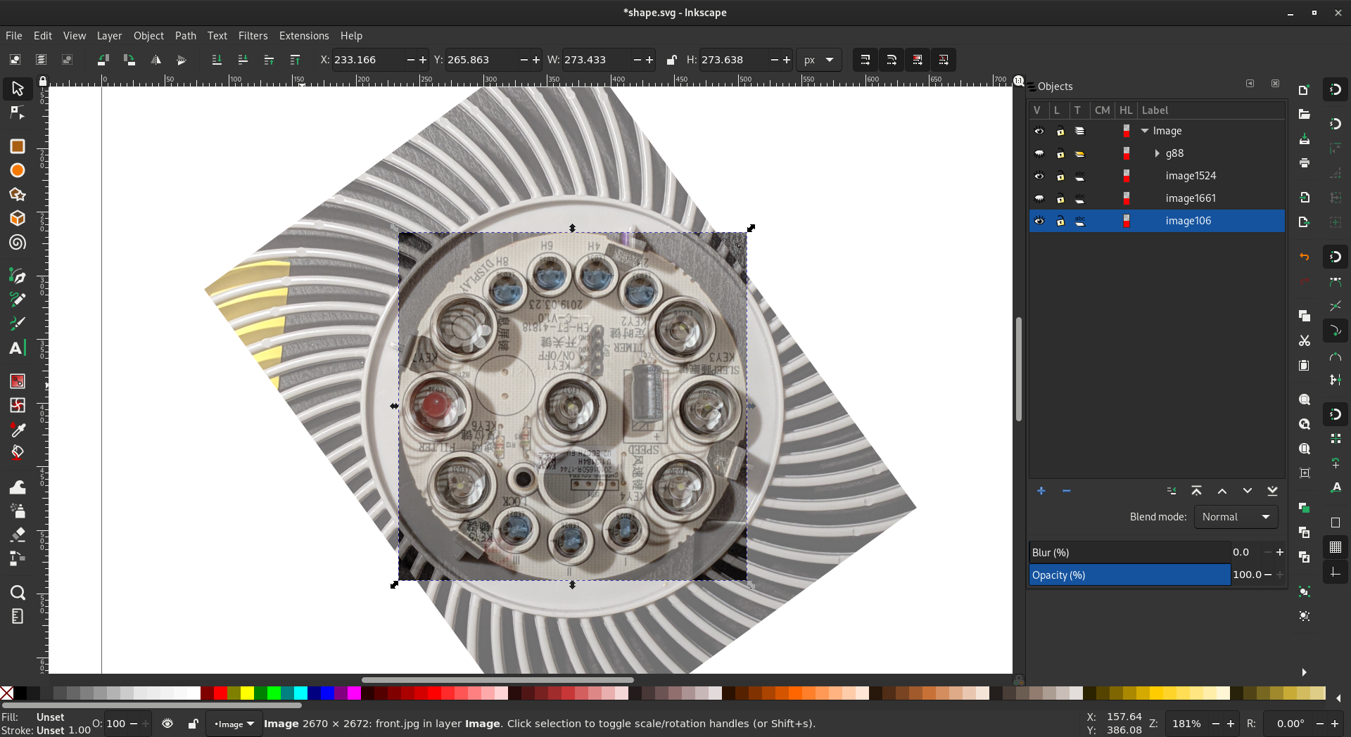This screenshot has height=737, width=1351.
Task: Click the Flip horizontal icon
Action: (x=156, y=60)
